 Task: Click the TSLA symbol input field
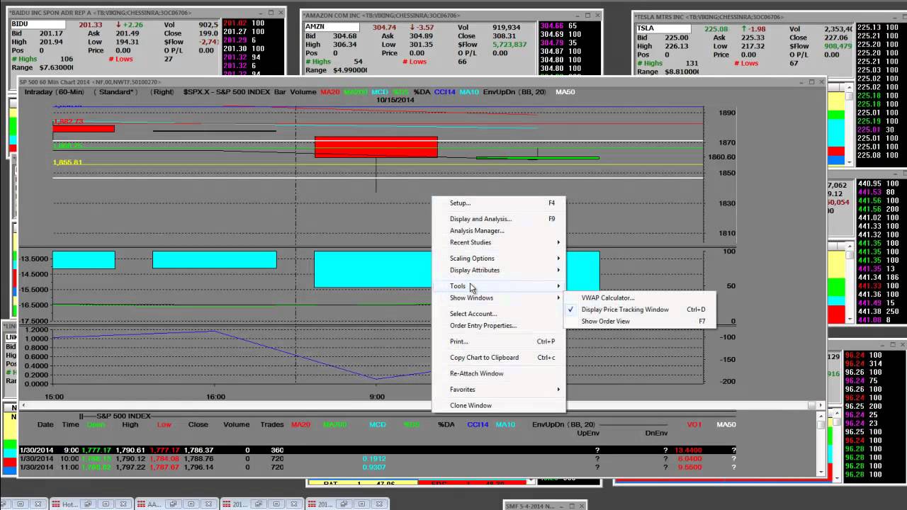tap(663, 28)
